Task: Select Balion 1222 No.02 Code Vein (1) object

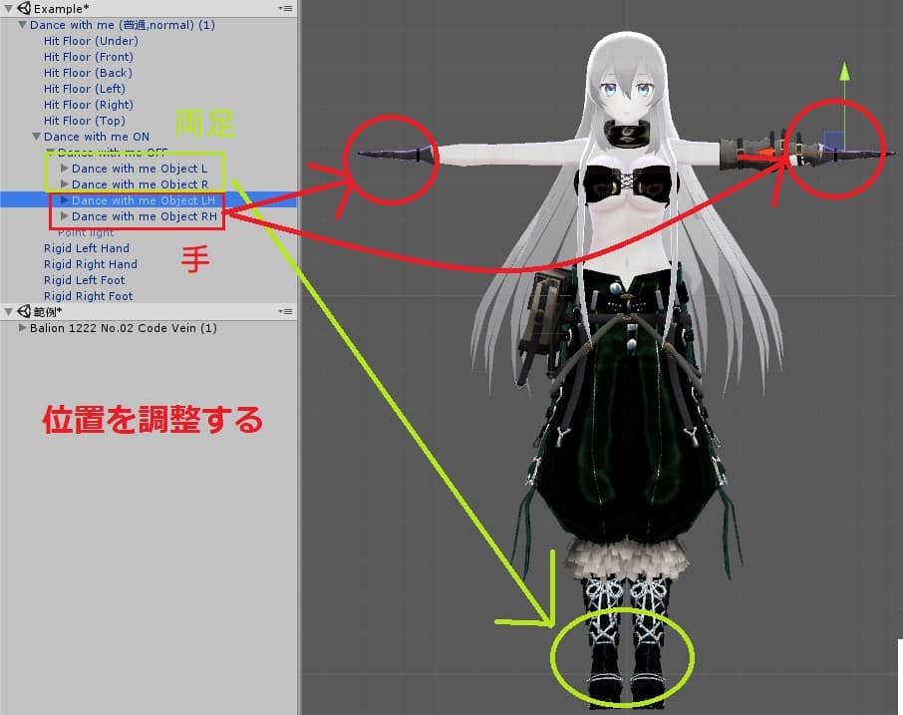Action: click(124, 328)
